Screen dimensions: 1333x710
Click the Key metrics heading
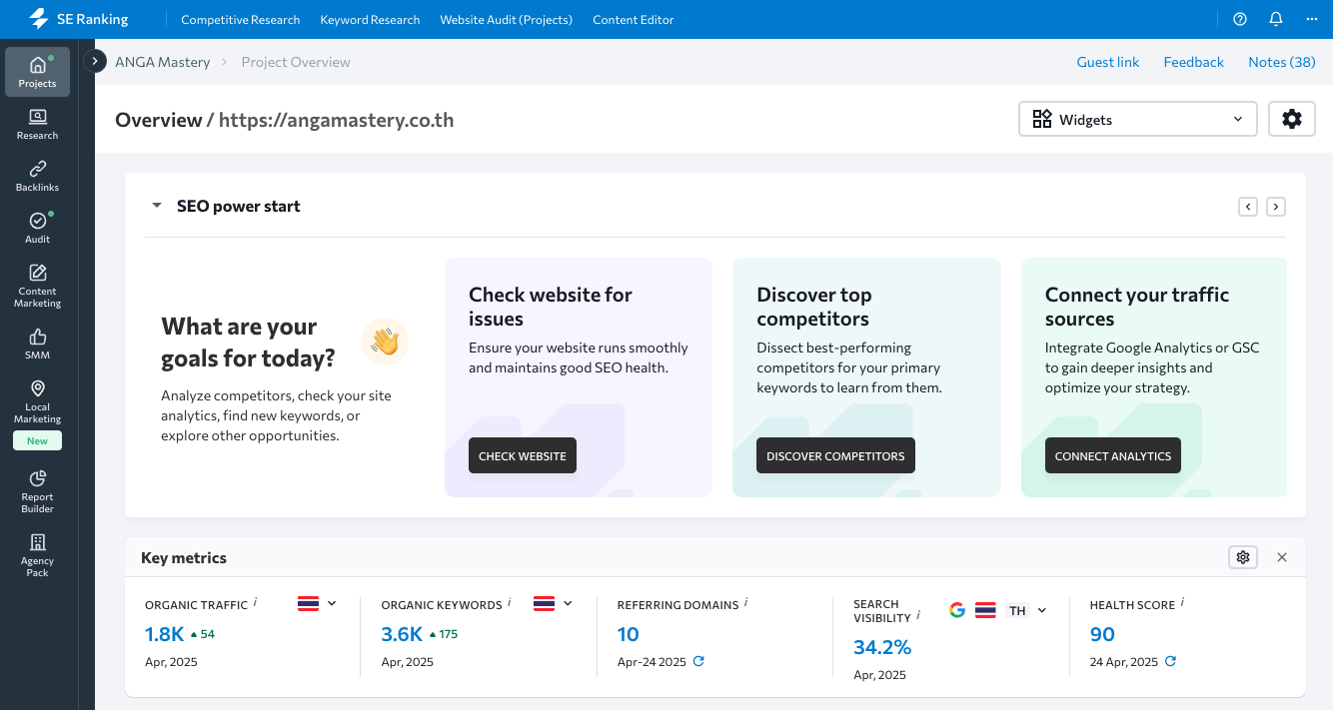coord(184,557)
